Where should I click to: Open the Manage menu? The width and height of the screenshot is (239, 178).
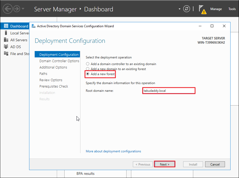216,9
